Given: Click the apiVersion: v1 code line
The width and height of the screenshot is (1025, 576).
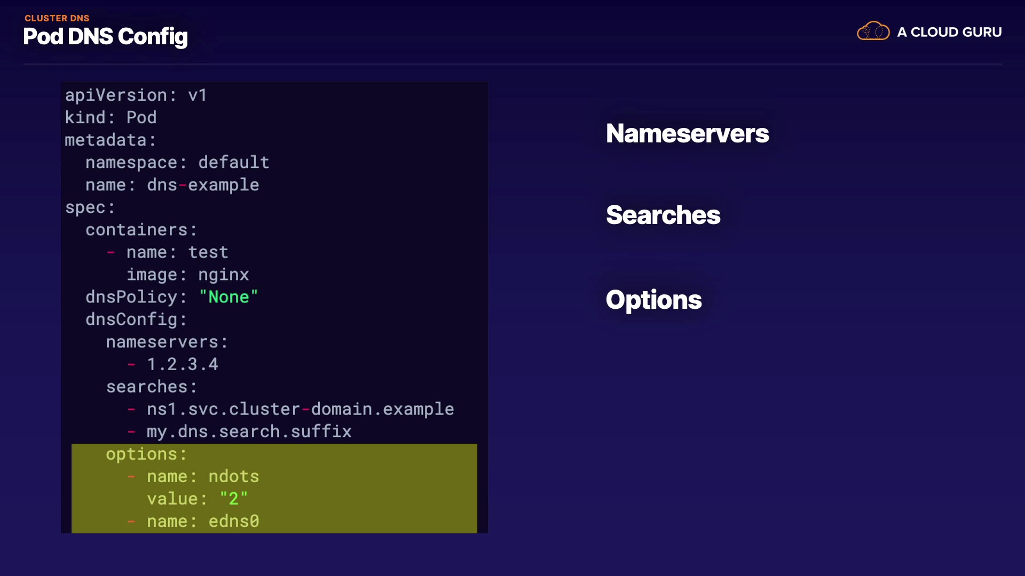Looking at the screenshot, I should tap(136, 95).
